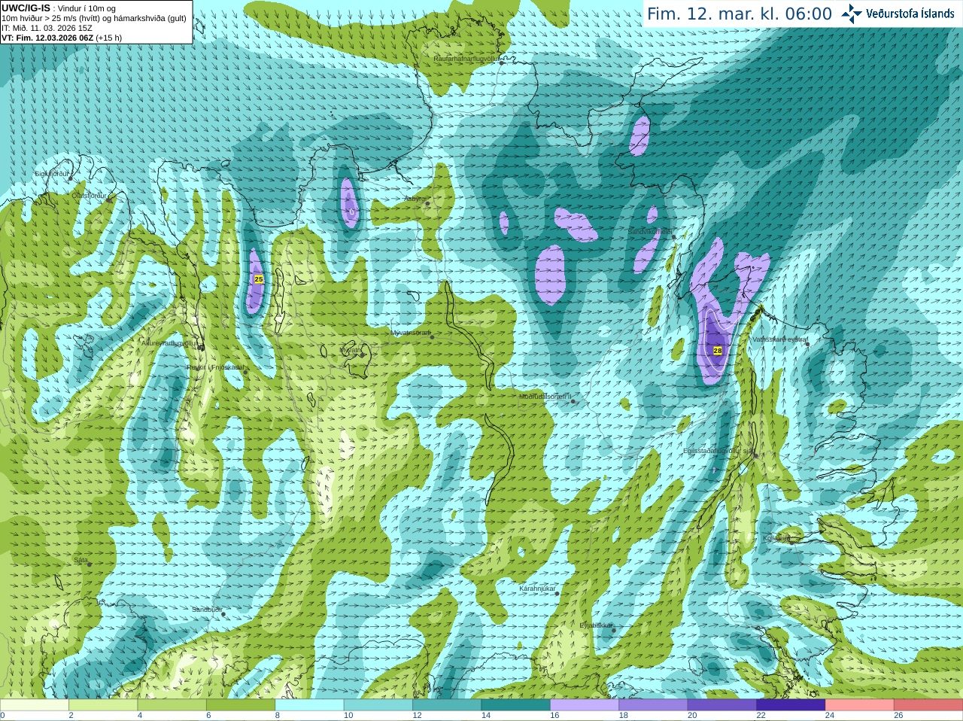Click the 'IT: Mið. 11. 03. 2026 15Z' line
Image resolution: width=963 pixels, height=721 pixels.
(x=47, y=28)
